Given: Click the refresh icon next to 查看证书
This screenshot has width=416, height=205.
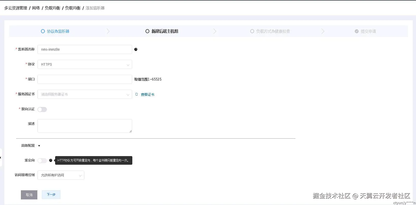Looking at the screenshot, I should 137,94.
